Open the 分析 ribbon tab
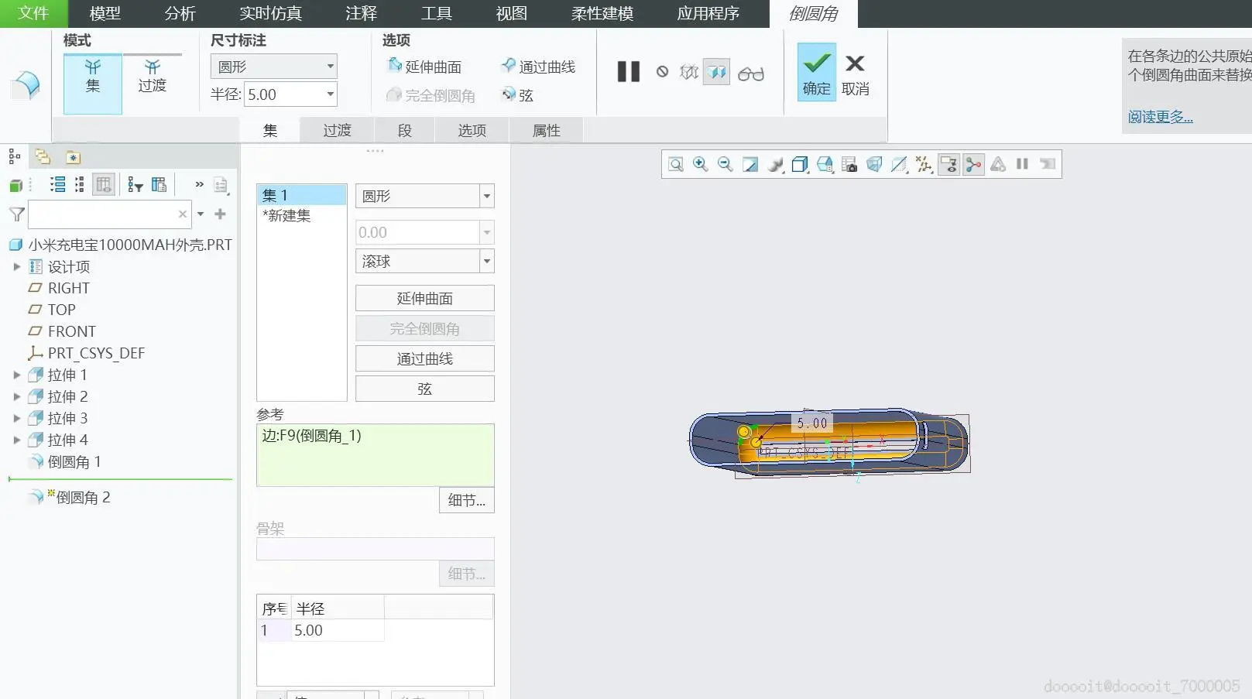The width and height of the screenshot is (1252, 699). (x=180, y=14)
